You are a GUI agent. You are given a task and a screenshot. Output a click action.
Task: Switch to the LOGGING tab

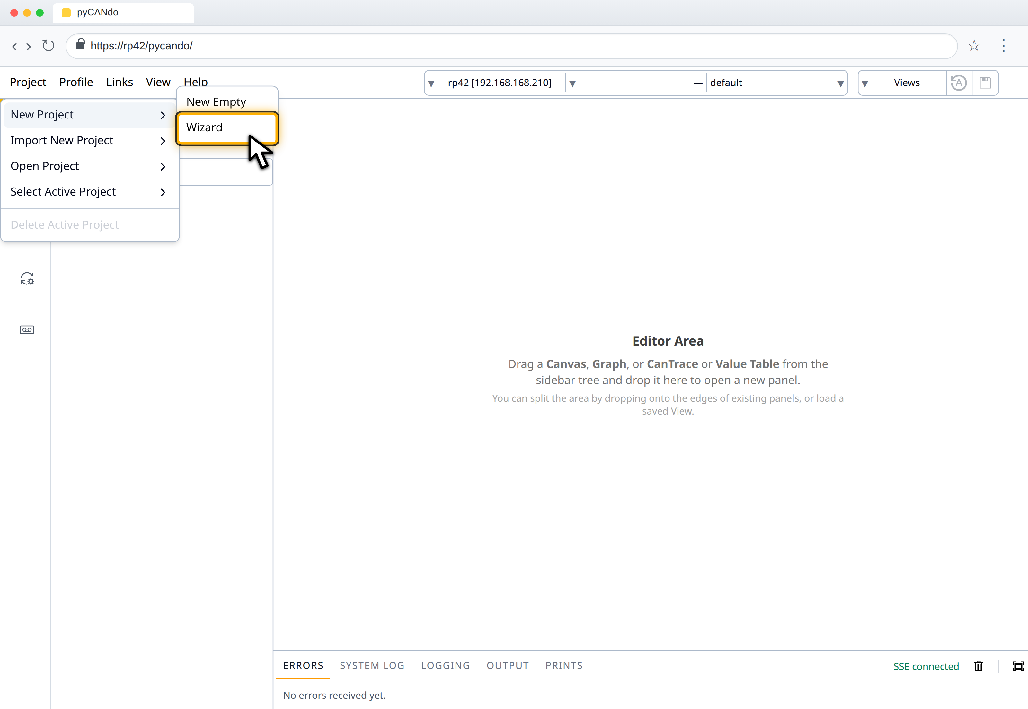coord(445,665)
